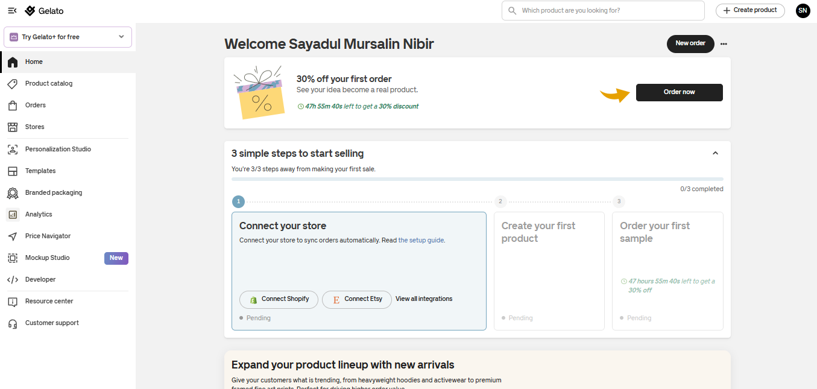Click Connect Etsy button

click(x=357, y=300)
